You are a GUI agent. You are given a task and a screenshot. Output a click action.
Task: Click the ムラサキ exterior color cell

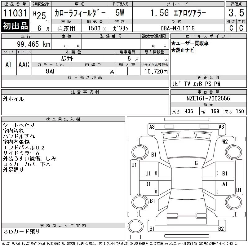[67, 58]
